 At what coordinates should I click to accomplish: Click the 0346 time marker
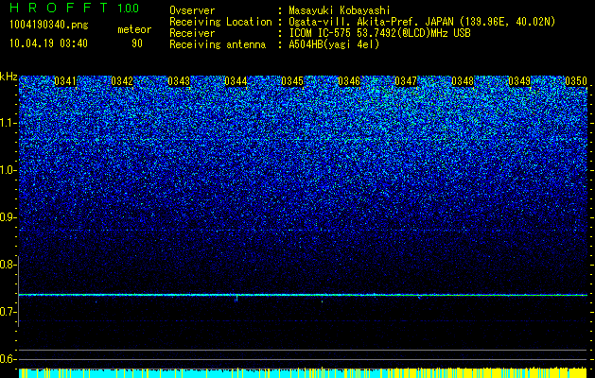click(x=349, y=81)
